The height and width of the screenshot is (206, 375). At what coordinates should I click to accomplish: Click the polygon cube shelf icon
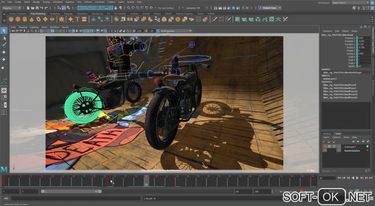[18, 19]
